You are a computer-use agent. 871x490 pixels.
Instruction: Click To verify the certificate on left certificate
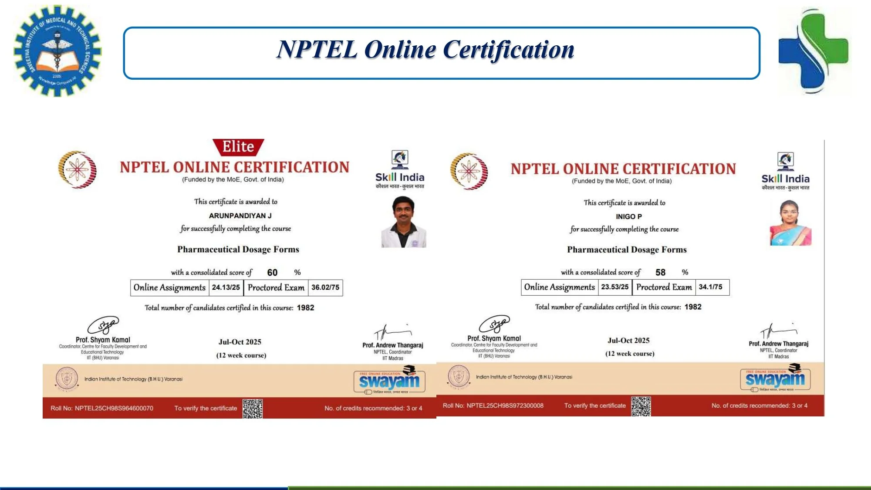tap(206, 409)
